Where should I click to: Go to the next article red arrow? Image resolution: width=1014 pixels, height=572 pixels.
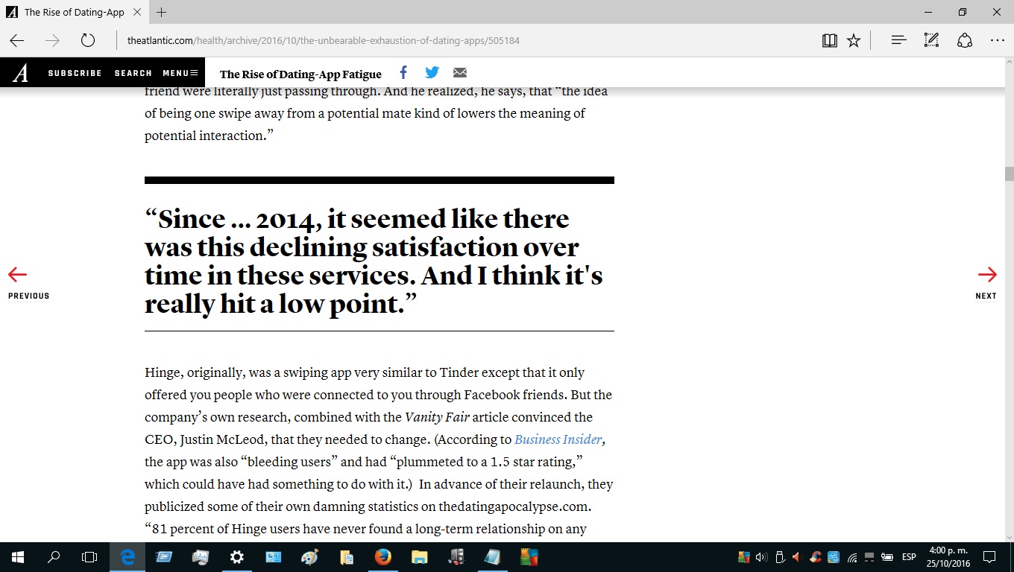pos(987,275)
